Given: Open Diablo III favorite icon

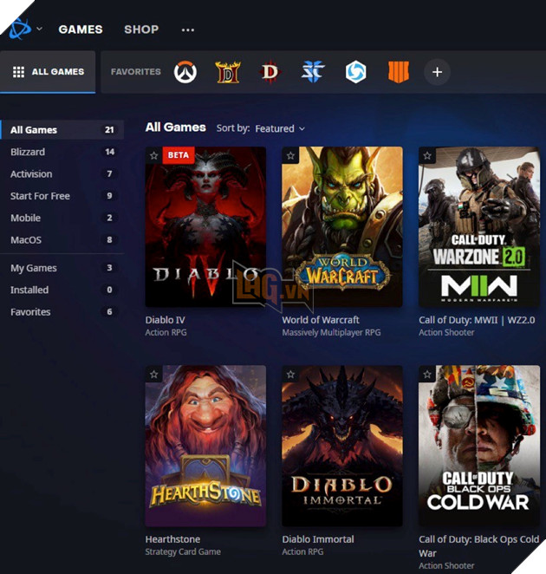Looking at the screenshot, I should (270, 72).
